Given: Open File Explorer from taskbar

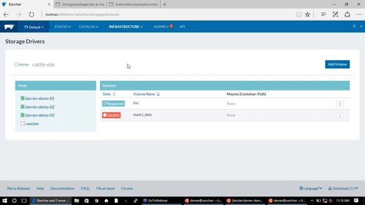Looking at the screenshot, I should coord(76,200).
